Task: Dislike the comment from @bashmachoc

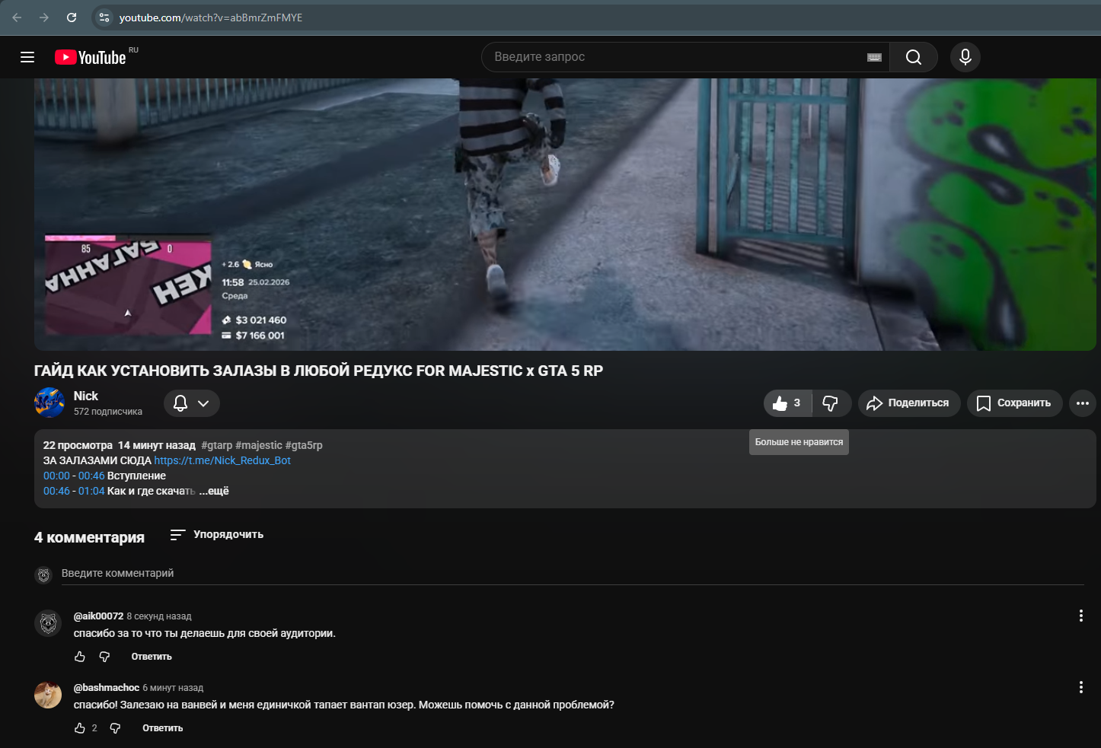Action: tap(115, 728)
